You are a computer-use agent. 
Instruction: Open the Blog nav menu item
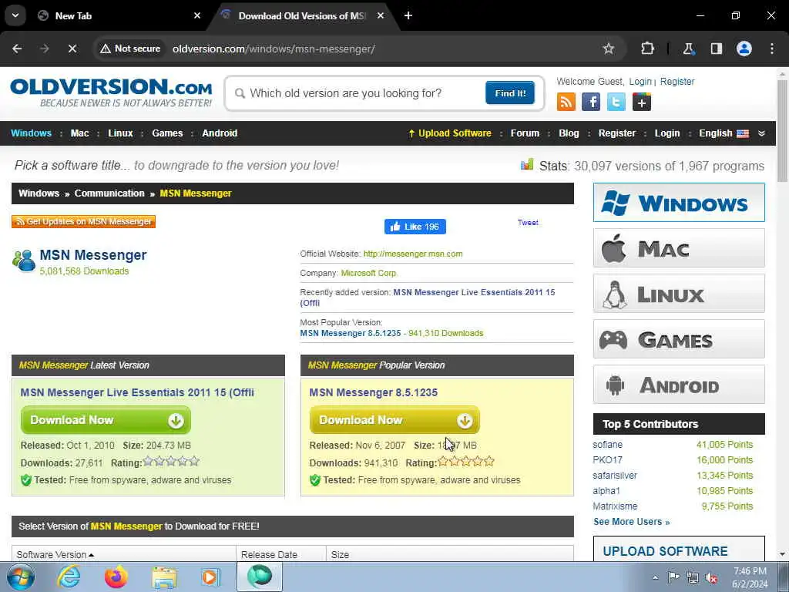pyautogui.click(x=569, y=133)
